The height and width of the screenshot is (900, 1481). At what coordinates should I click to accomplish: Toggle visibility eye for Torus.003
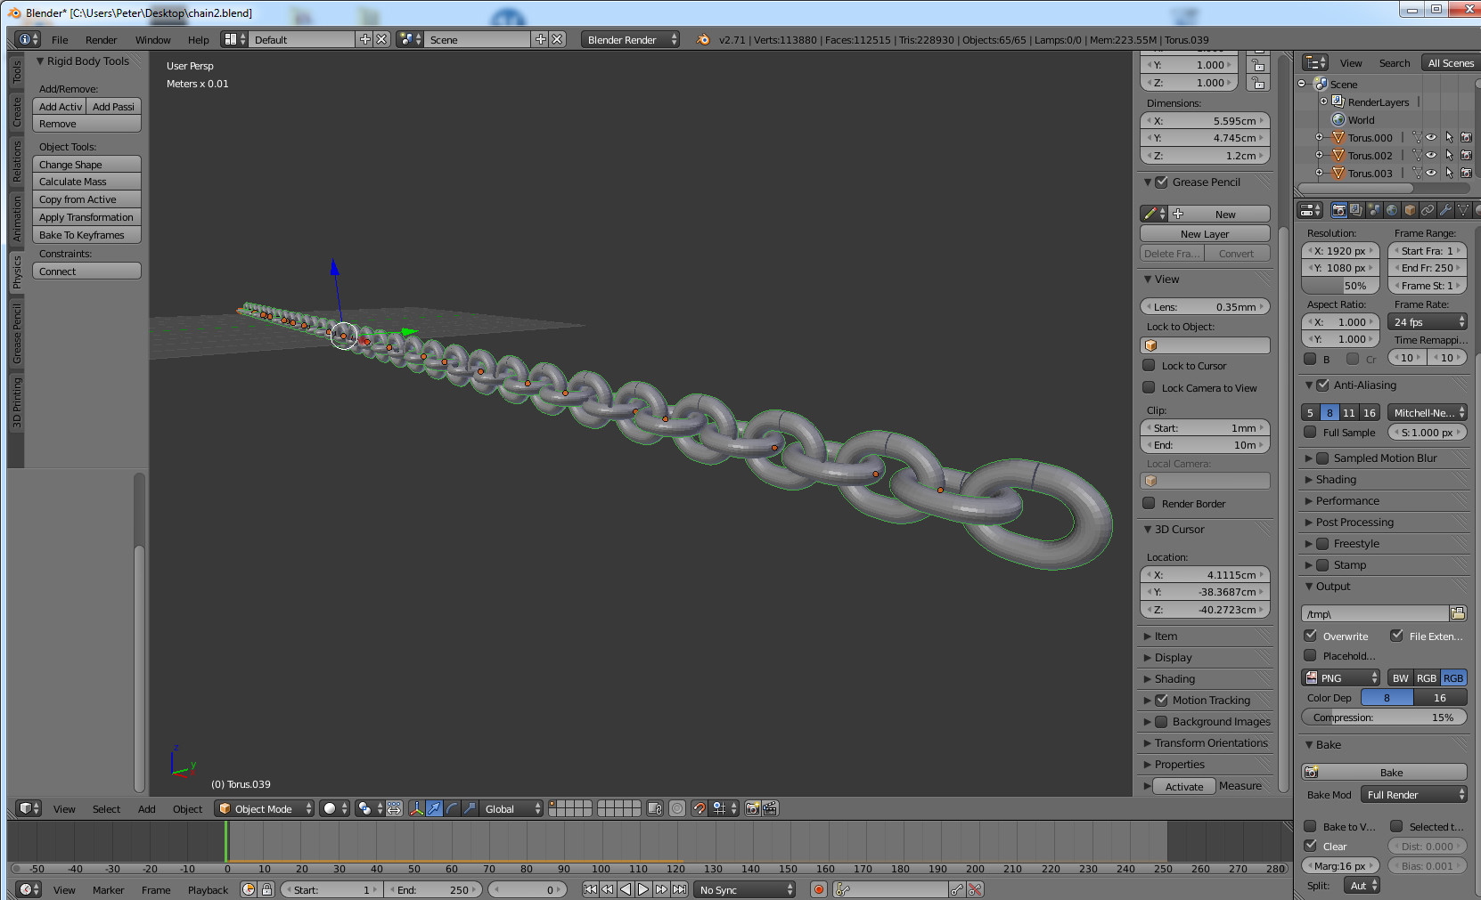(1431, 173)
